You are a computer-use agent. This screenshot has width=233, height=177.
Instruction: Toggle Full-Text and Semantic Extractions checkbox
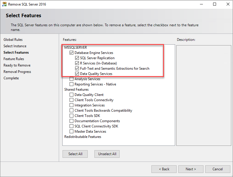tap(77, 68)
